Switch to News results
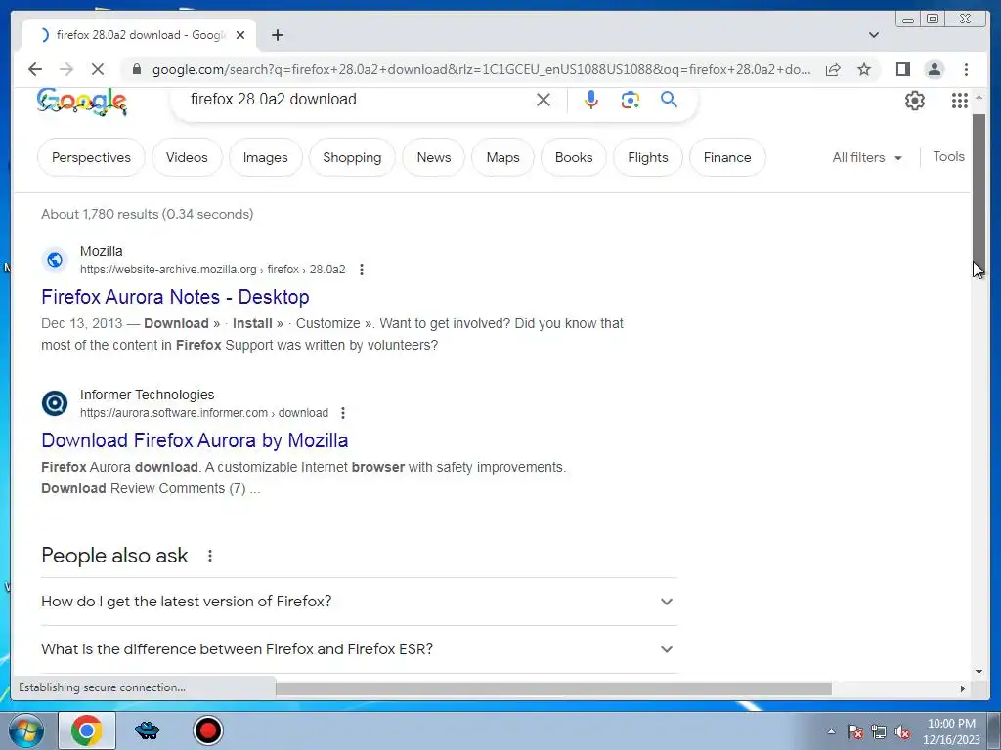The image size is (1001, 750). [x=434, y=157]
